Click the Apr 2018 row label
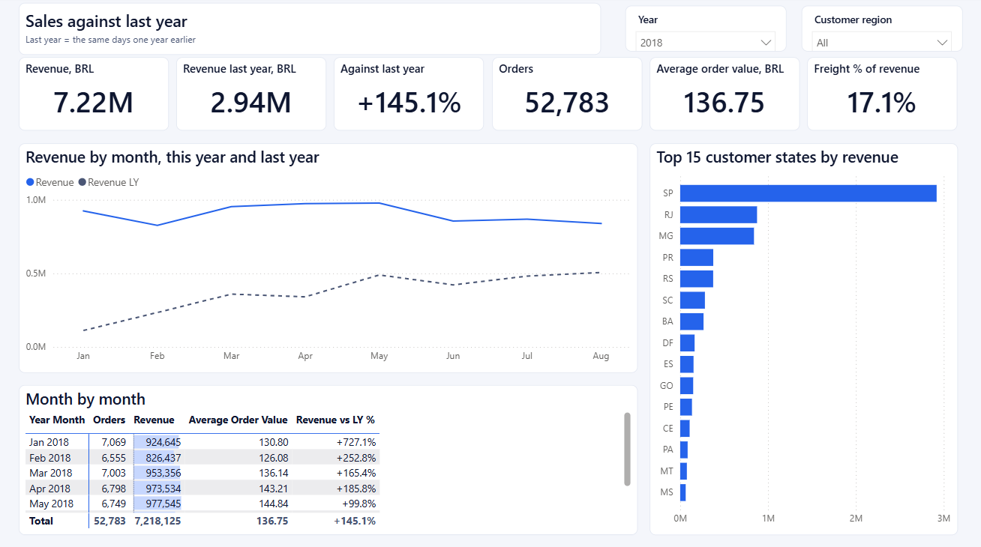This screenshot has width=981, height=547. (49, 489)
